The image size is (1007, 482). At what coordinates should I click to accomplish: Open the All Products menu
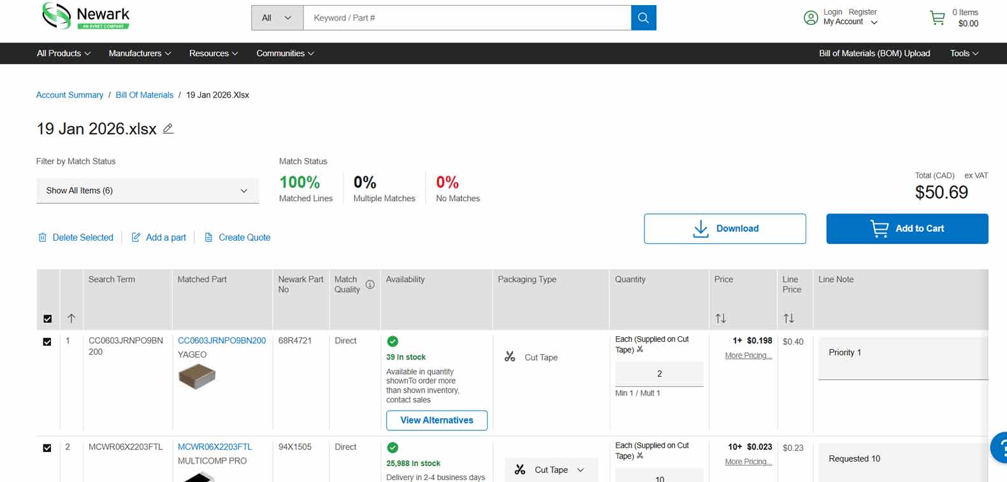[x=63, y=53]
